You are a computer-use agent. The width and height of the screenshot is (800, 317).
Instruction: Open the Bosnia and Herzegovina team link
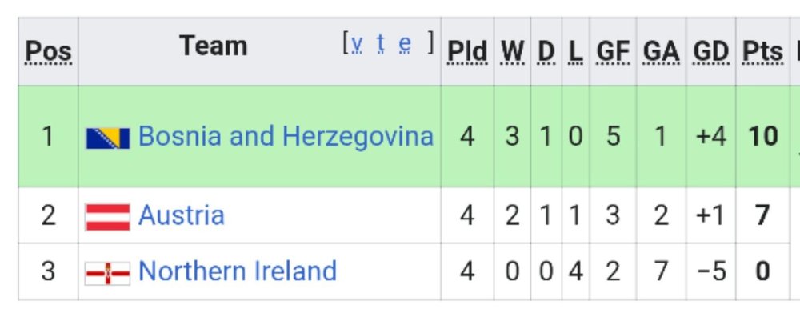[x=286, y=136]
